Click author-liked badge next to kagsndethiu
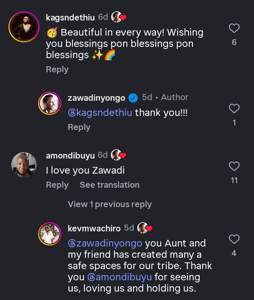 pyautogui.click(x=119, y=17)
